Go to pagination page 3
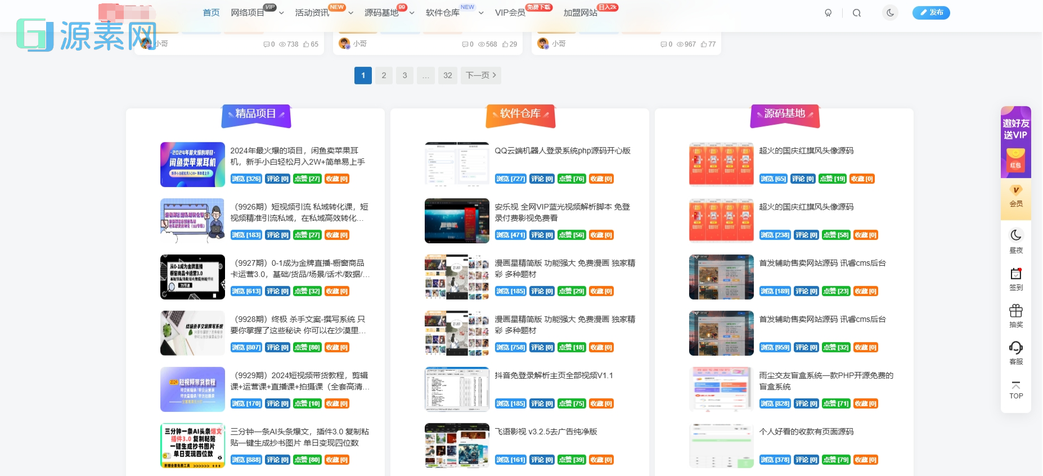1043x476 pixels. pos(404,75)
